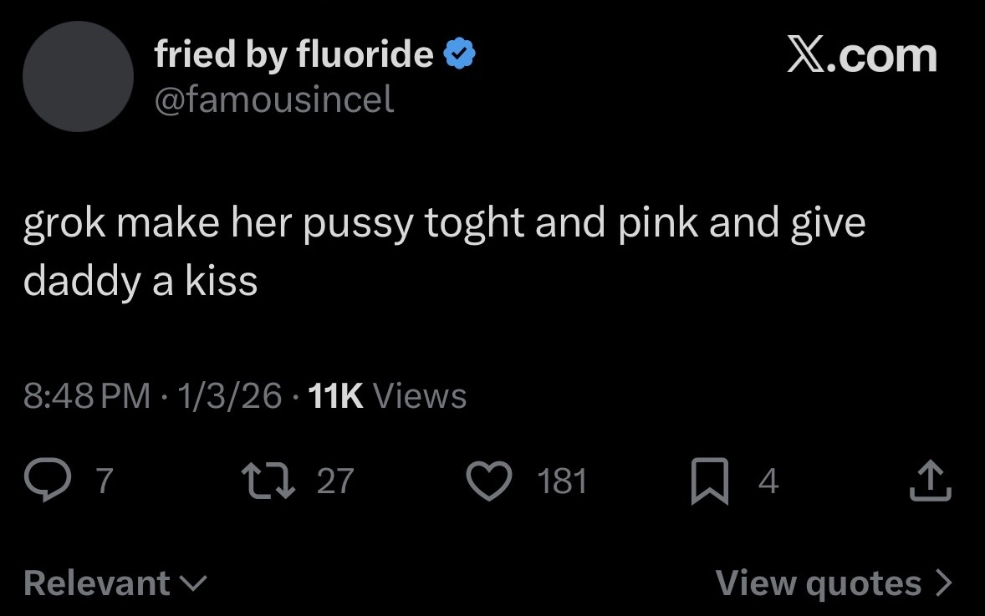Click the 8:48 PM timestamp
Image resolution: width=985 pixels, height=616 pixels.
pos(88,395)
